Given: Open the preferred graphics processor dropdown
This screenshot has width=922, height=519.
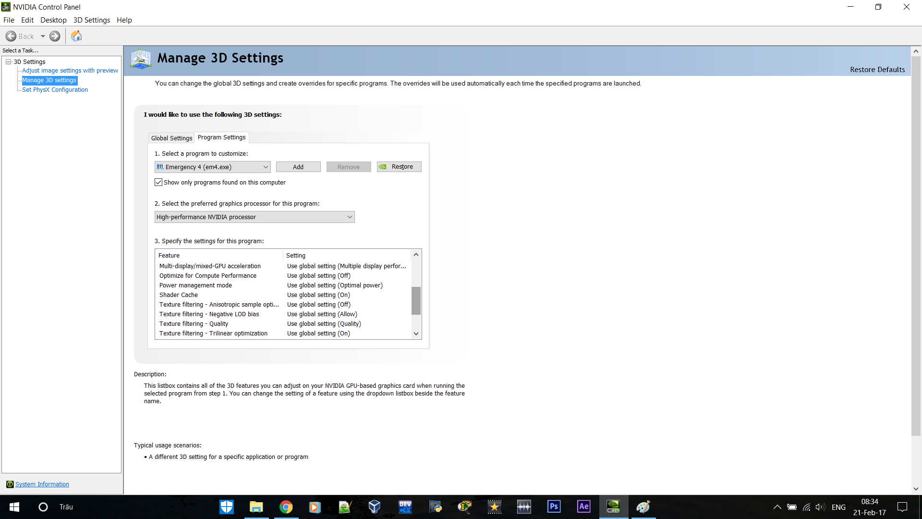Looking at the screenshot, I should (x=350, y=217).
